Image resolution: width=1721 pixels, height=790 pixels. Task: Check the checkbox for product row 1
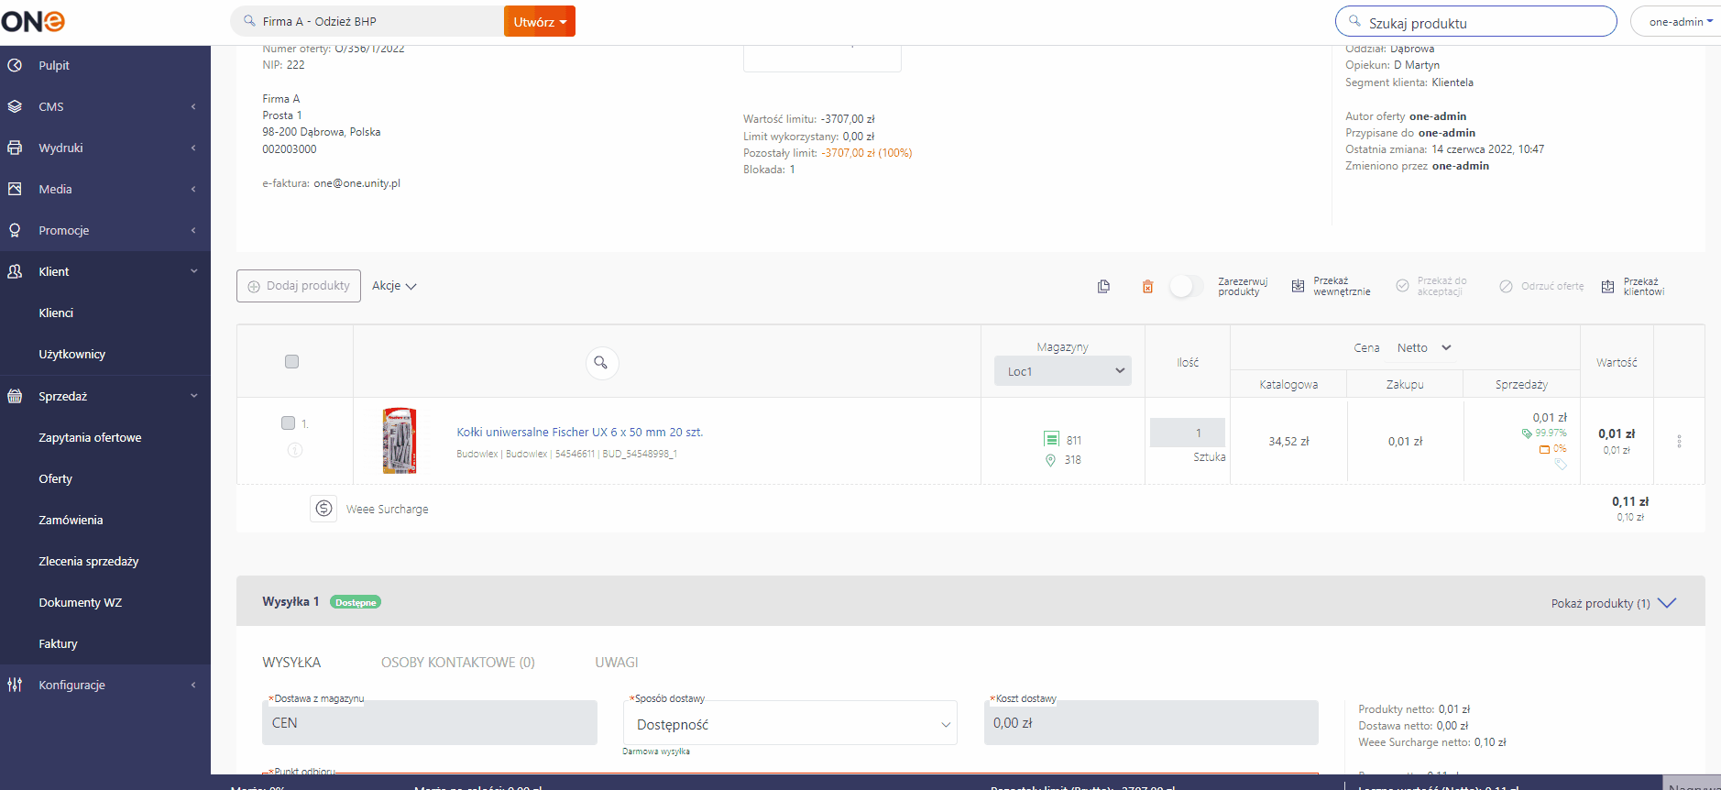[x=288, y=422]
